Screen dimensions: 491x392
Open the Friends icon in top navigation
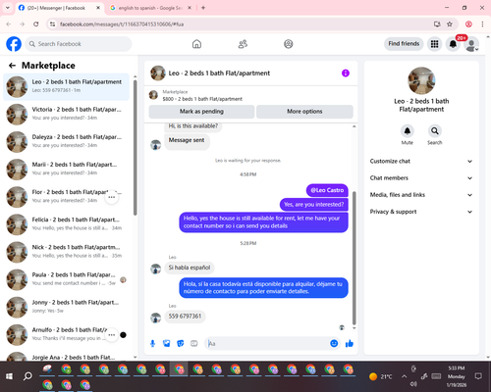(x=243, y=44)
